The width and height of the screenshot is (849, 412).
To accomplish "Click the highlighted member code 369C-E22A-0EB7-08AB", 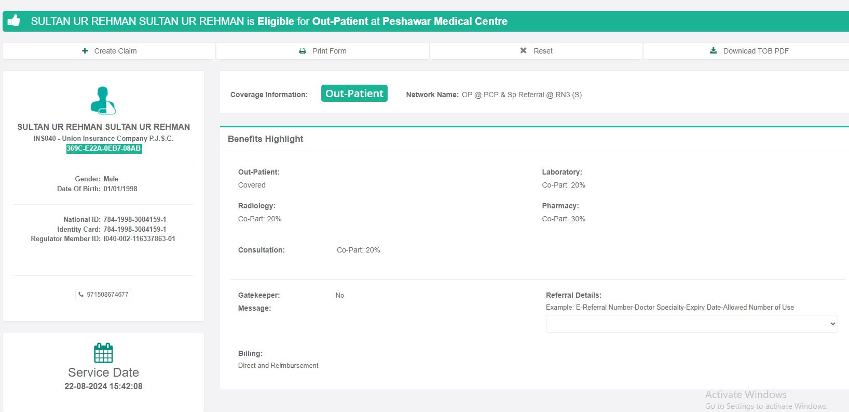I will click(104, 149).
